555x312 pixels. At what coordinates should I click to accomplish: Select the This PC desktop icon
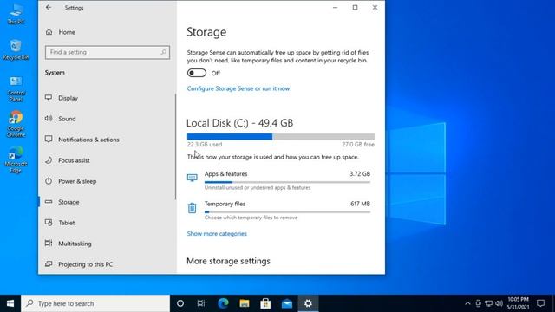(x=16, y=14)
